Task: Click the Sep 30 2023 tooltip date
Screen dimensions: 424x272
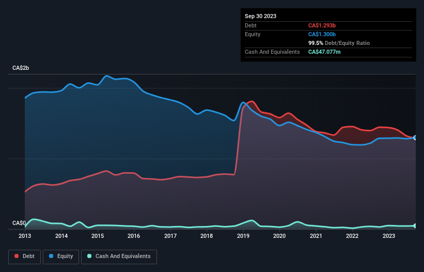Action: click(260, 16)
